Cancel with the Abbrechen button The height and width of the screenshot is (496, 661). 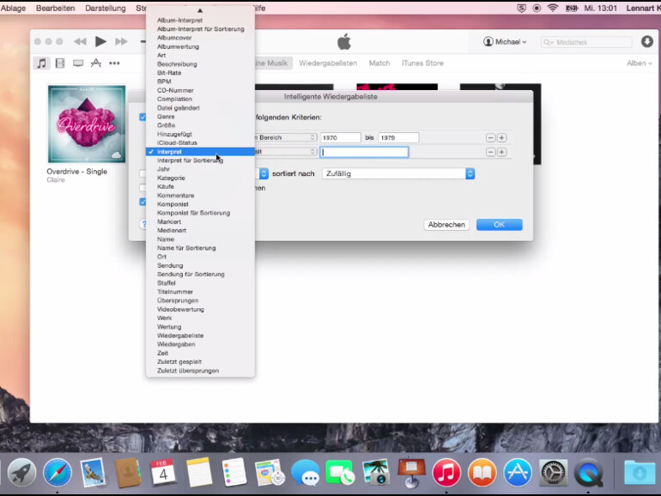[x=446, y=225]
